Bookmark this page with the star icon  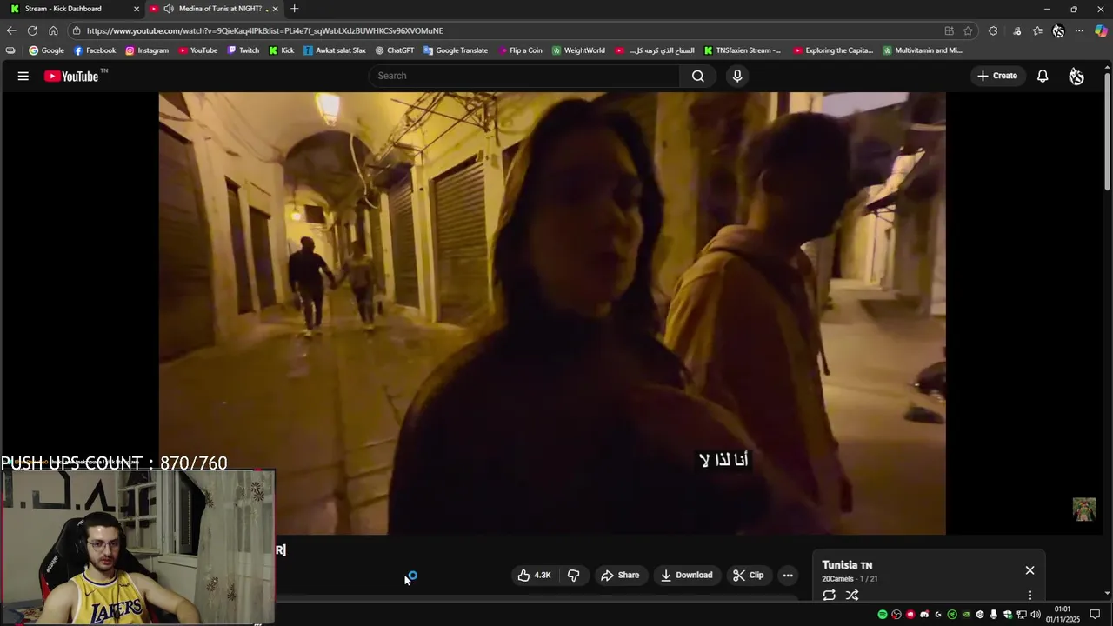pos(968,30)
